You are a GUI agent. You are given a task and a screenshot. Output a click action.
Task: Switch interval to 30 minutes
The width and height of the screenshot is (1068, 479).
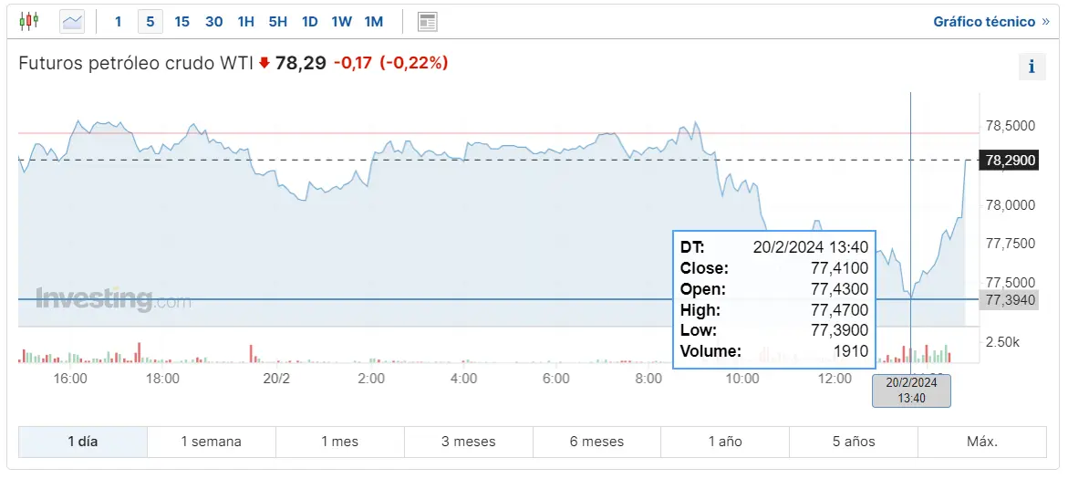213,22
